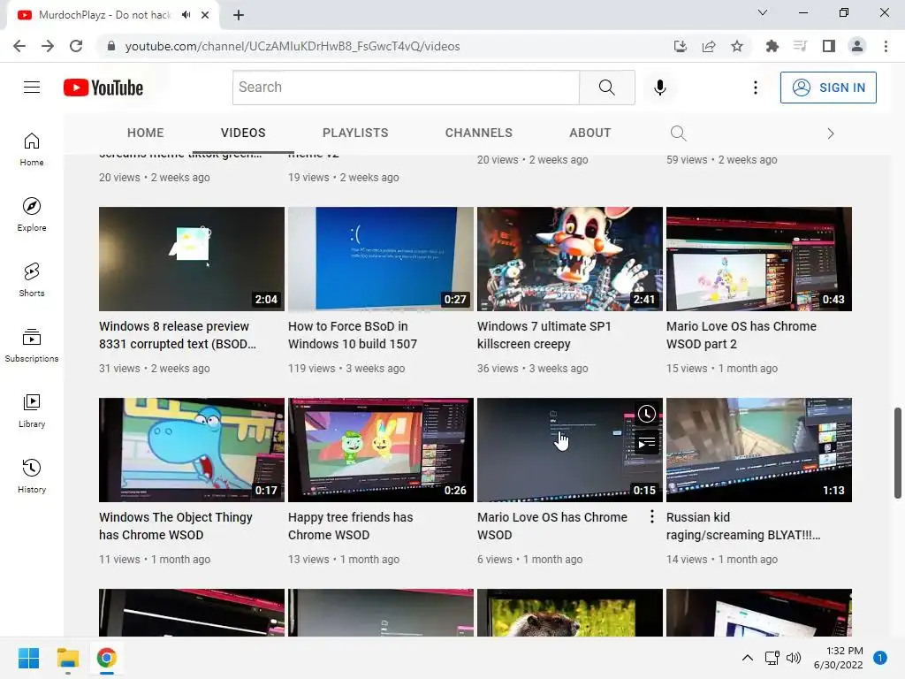Screen dimensions: 905x679
Task: Click the share page icon
Action: point(709,46)
